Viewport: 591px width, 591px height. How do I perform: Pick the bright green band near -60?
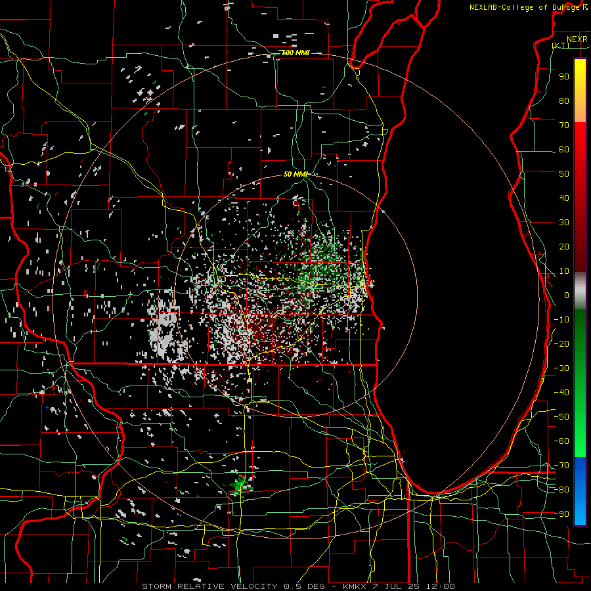[580, 441]
